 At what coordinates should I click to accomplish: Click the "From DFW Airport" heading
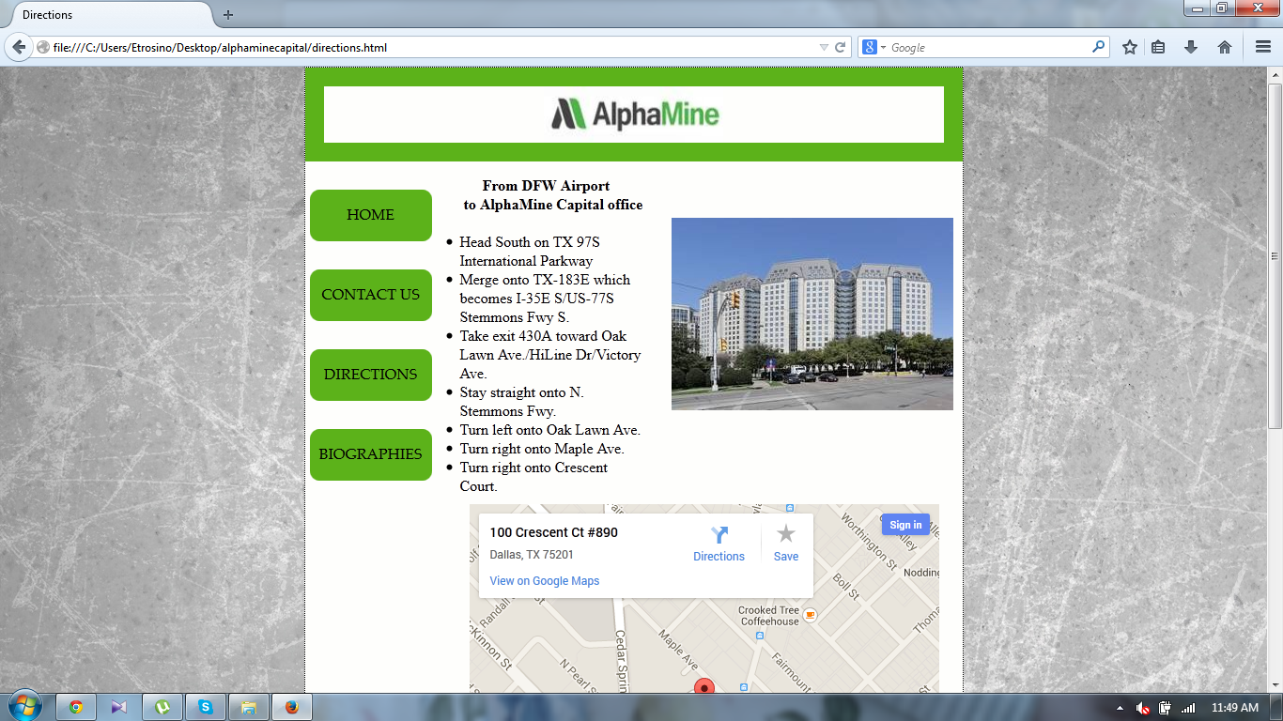tap(546, 186)
